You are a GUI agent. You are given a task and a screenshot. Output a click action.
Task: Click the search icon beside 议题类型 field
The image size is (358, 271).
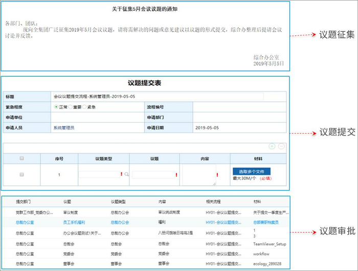tap(126, 174)
